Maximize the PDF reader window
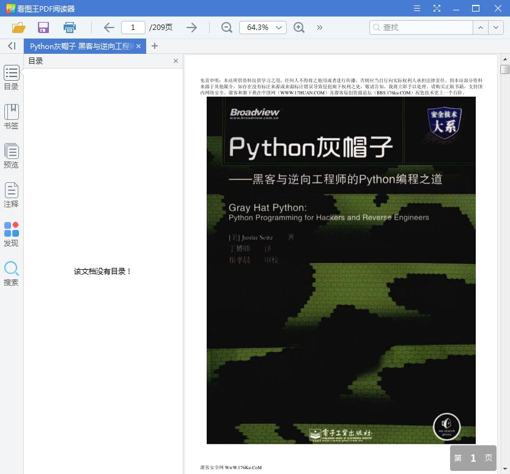The height and width of the screenshot is (474, 510). point(476,9)
